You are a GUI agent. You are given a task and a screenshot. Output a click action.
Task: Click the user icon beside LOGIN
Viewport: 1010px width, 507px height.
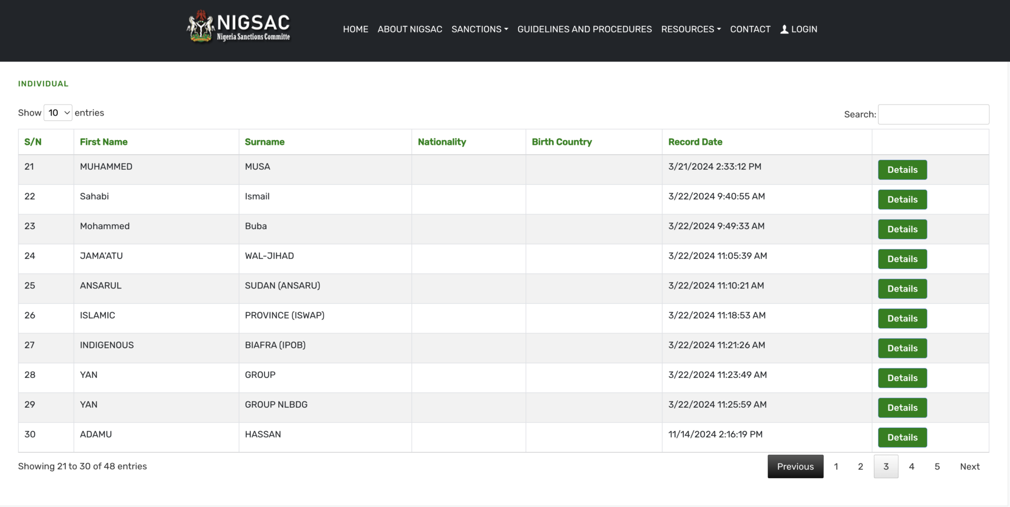coord(784,29)
